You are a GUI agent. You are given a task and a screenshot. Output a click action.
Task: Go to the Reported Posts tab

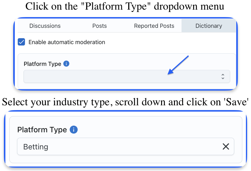[x=154, y=26]
